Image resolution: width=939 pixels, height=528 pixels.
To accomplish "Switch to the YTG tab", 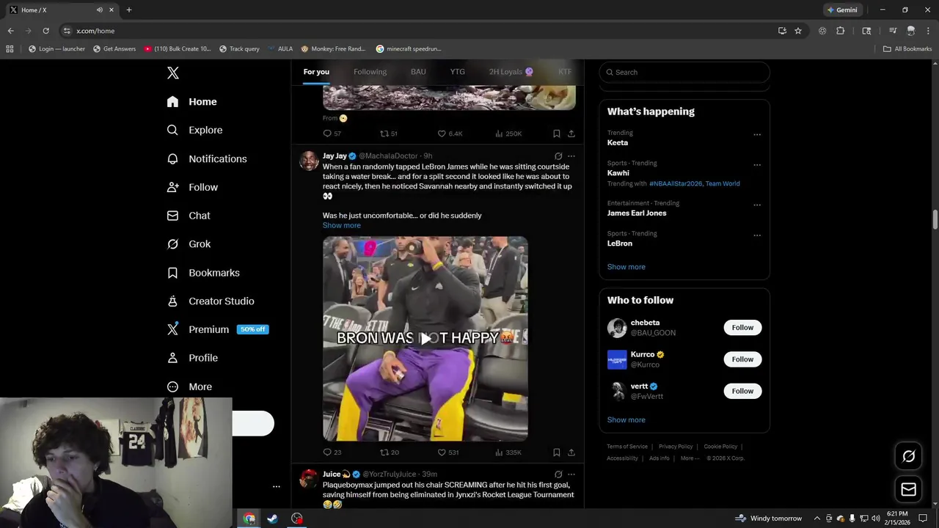I will click(457, 72).
